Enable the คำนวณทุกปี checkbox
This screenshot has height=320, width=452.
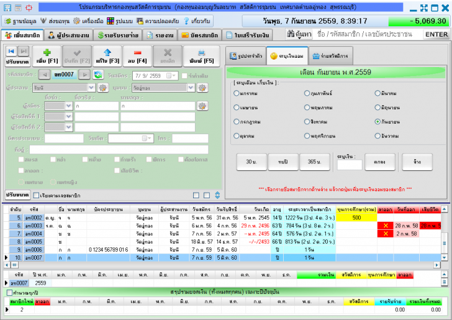tap(9, 292)
